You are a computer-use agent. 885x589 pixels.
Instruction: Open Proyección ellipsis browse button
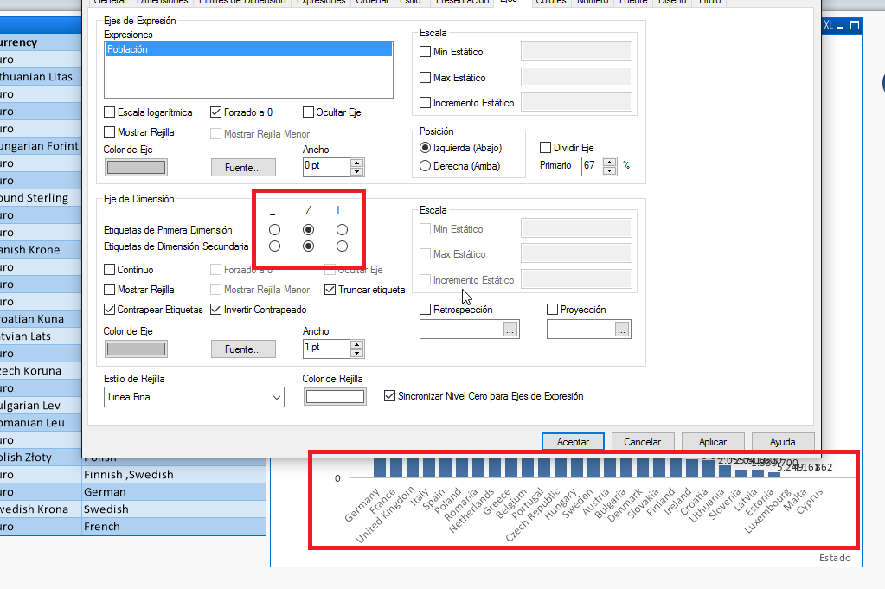[621, 330]
